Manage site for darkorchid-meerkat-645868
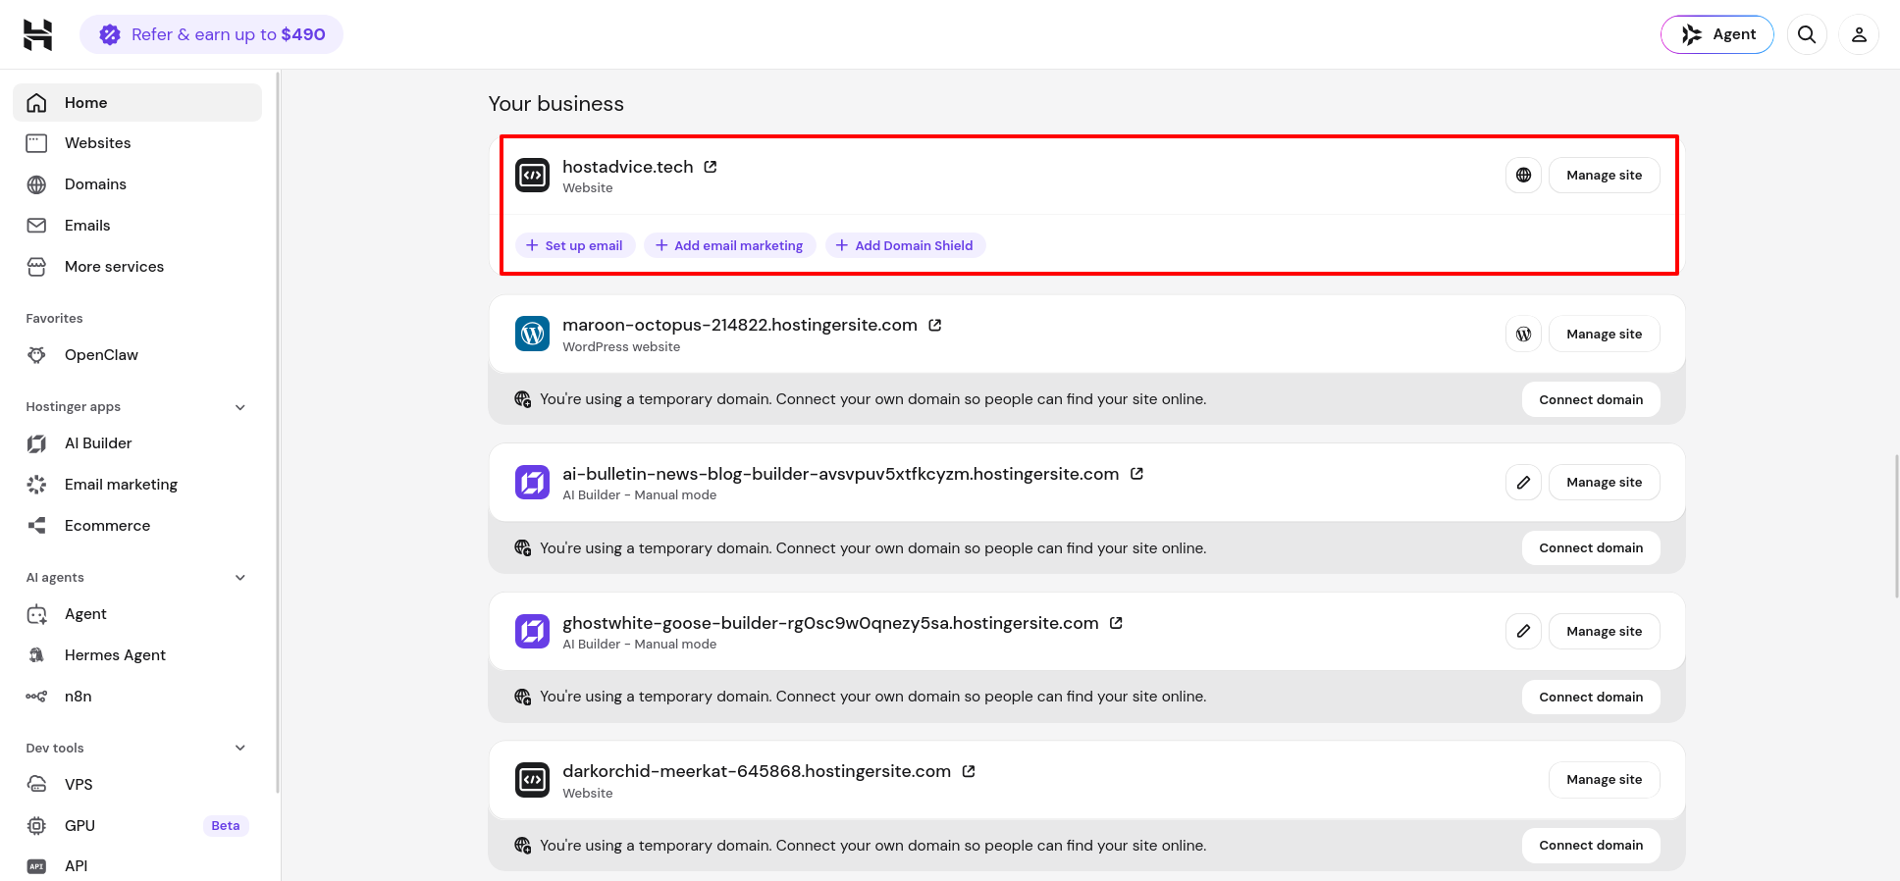 (x=1604, y=780)
